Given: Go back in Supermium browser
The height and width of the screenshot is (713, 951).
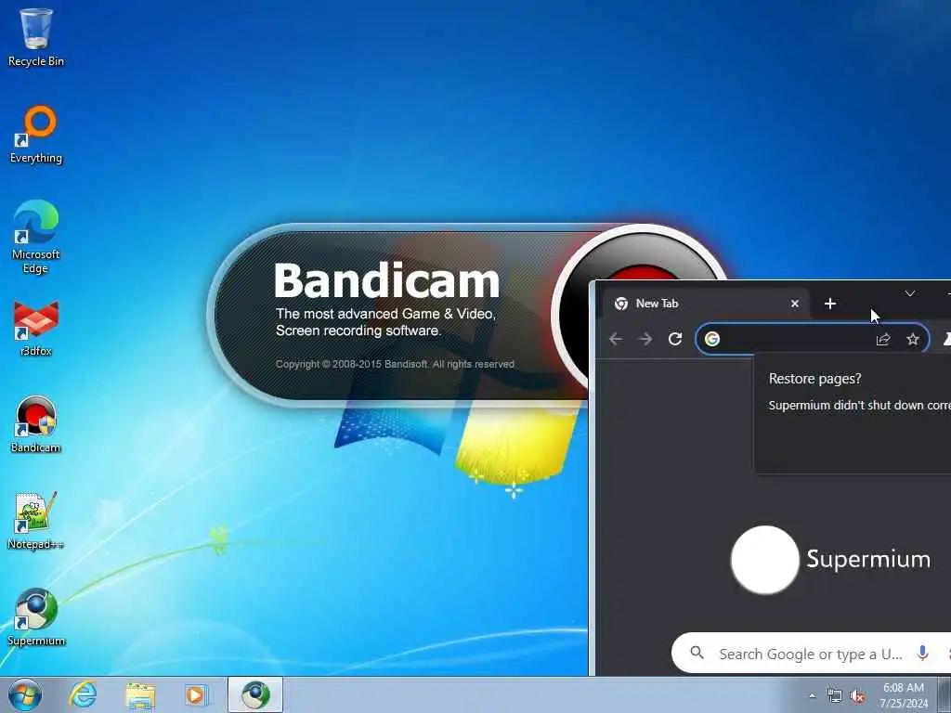Looking at the screenshot, I should 616,339.
